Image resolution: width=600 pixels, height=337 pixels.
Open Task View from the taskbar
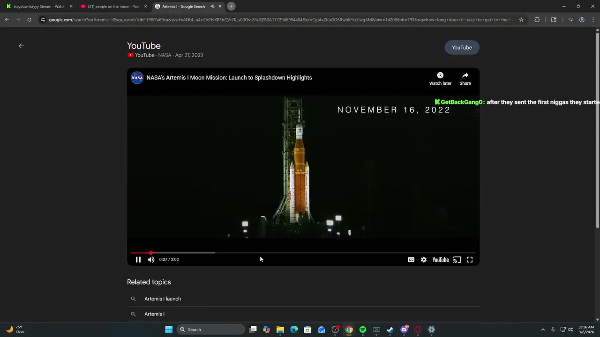tap(253, 330)
